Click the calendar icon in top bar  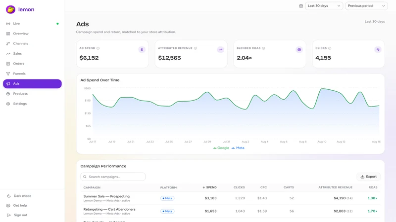301,6
